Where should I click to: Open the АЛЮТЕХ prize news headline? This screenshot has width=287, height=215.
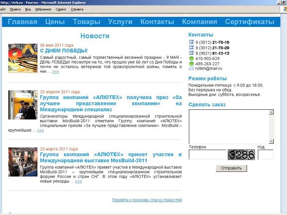tap(111, 103)
